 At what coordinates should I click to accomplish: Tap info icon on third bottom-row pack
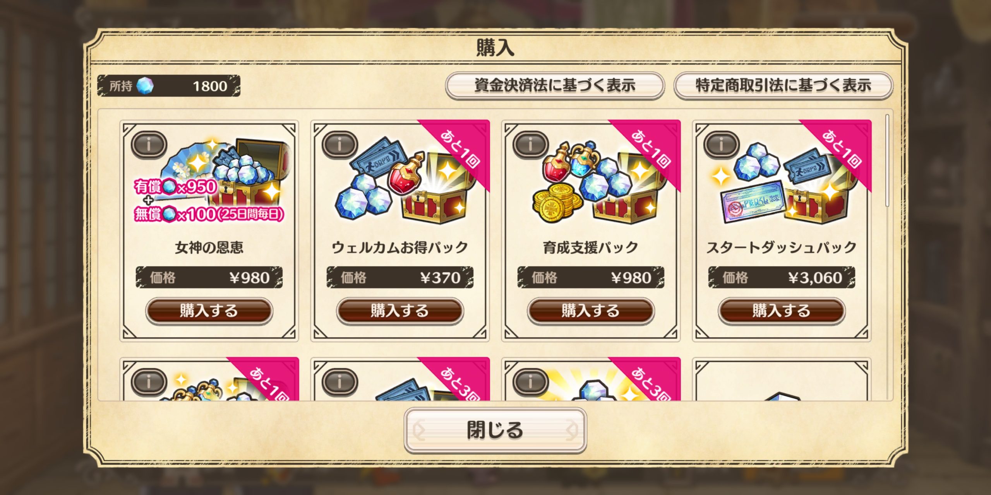[x=530, y=382]
